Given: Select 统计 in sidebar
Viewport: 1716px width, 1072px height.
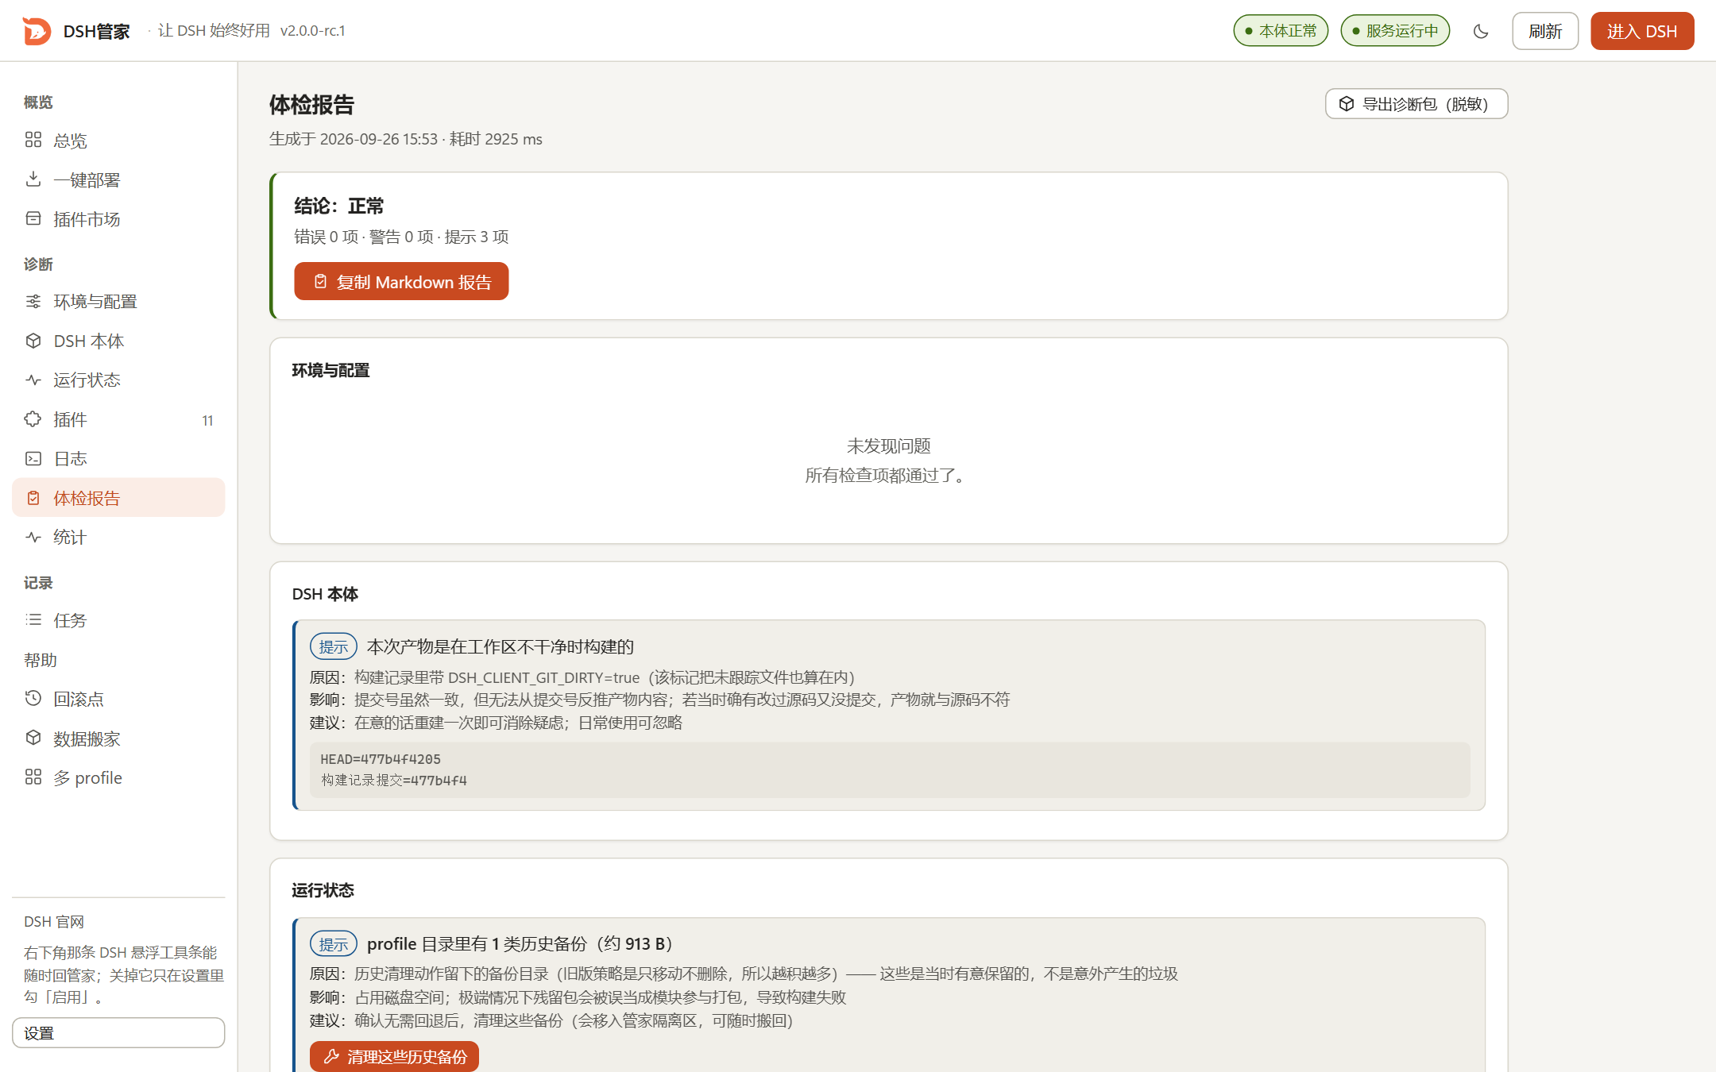Looking at the screenshot, I should [x=118, y=537].
